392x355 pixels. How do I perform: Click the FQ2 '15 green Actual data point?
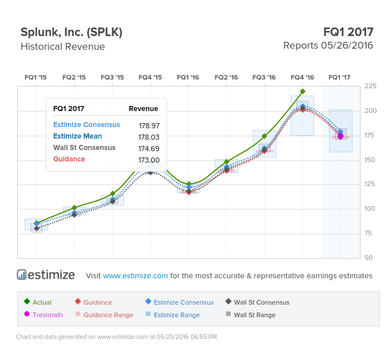coord(74,208)
